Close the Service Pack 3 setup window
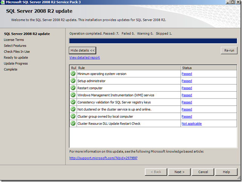Screen dimensions: 242x182 coord(238,2)
